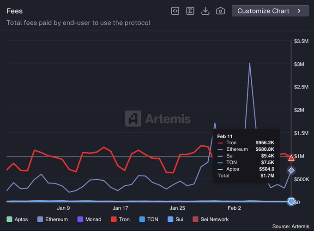
Task: Toggle the Tron legend entry
Action: coord(119,219)
